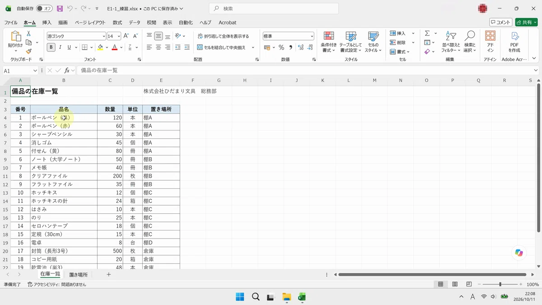Click the 検索 search box
Screen dimensions: 542x305
[x=274, y=9]
